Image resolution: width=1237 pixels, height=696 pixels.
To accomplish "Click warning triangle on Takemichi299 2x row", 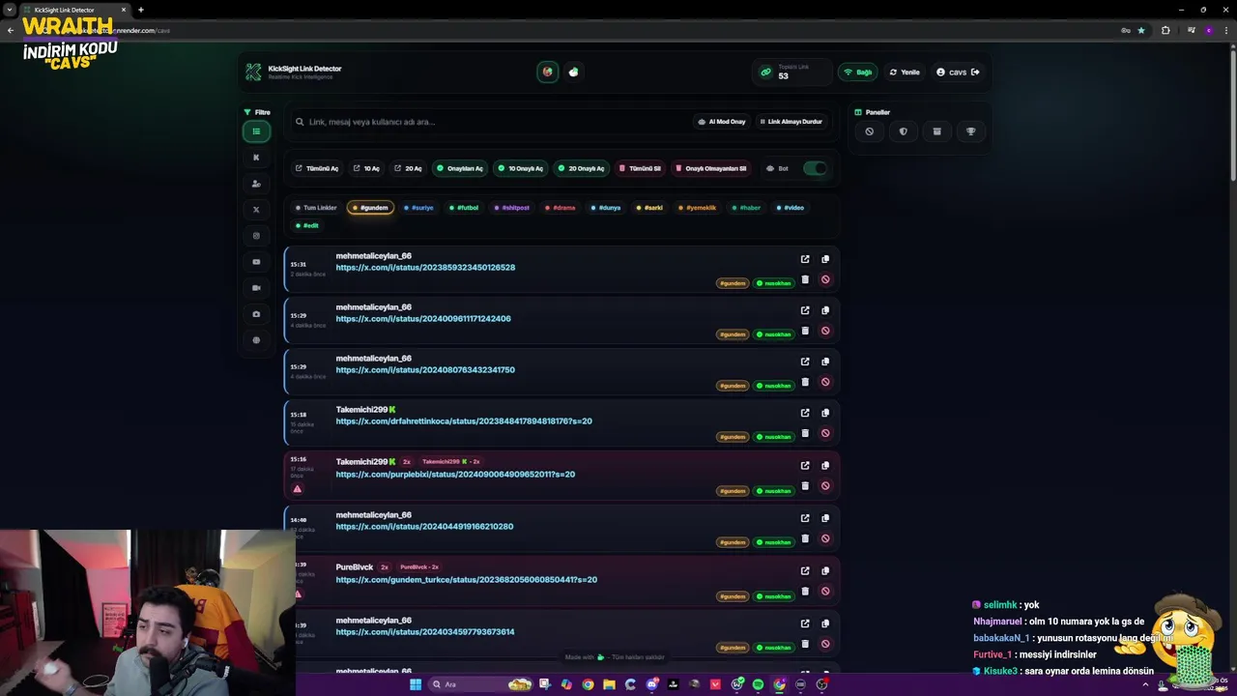I will pos(297,489).
